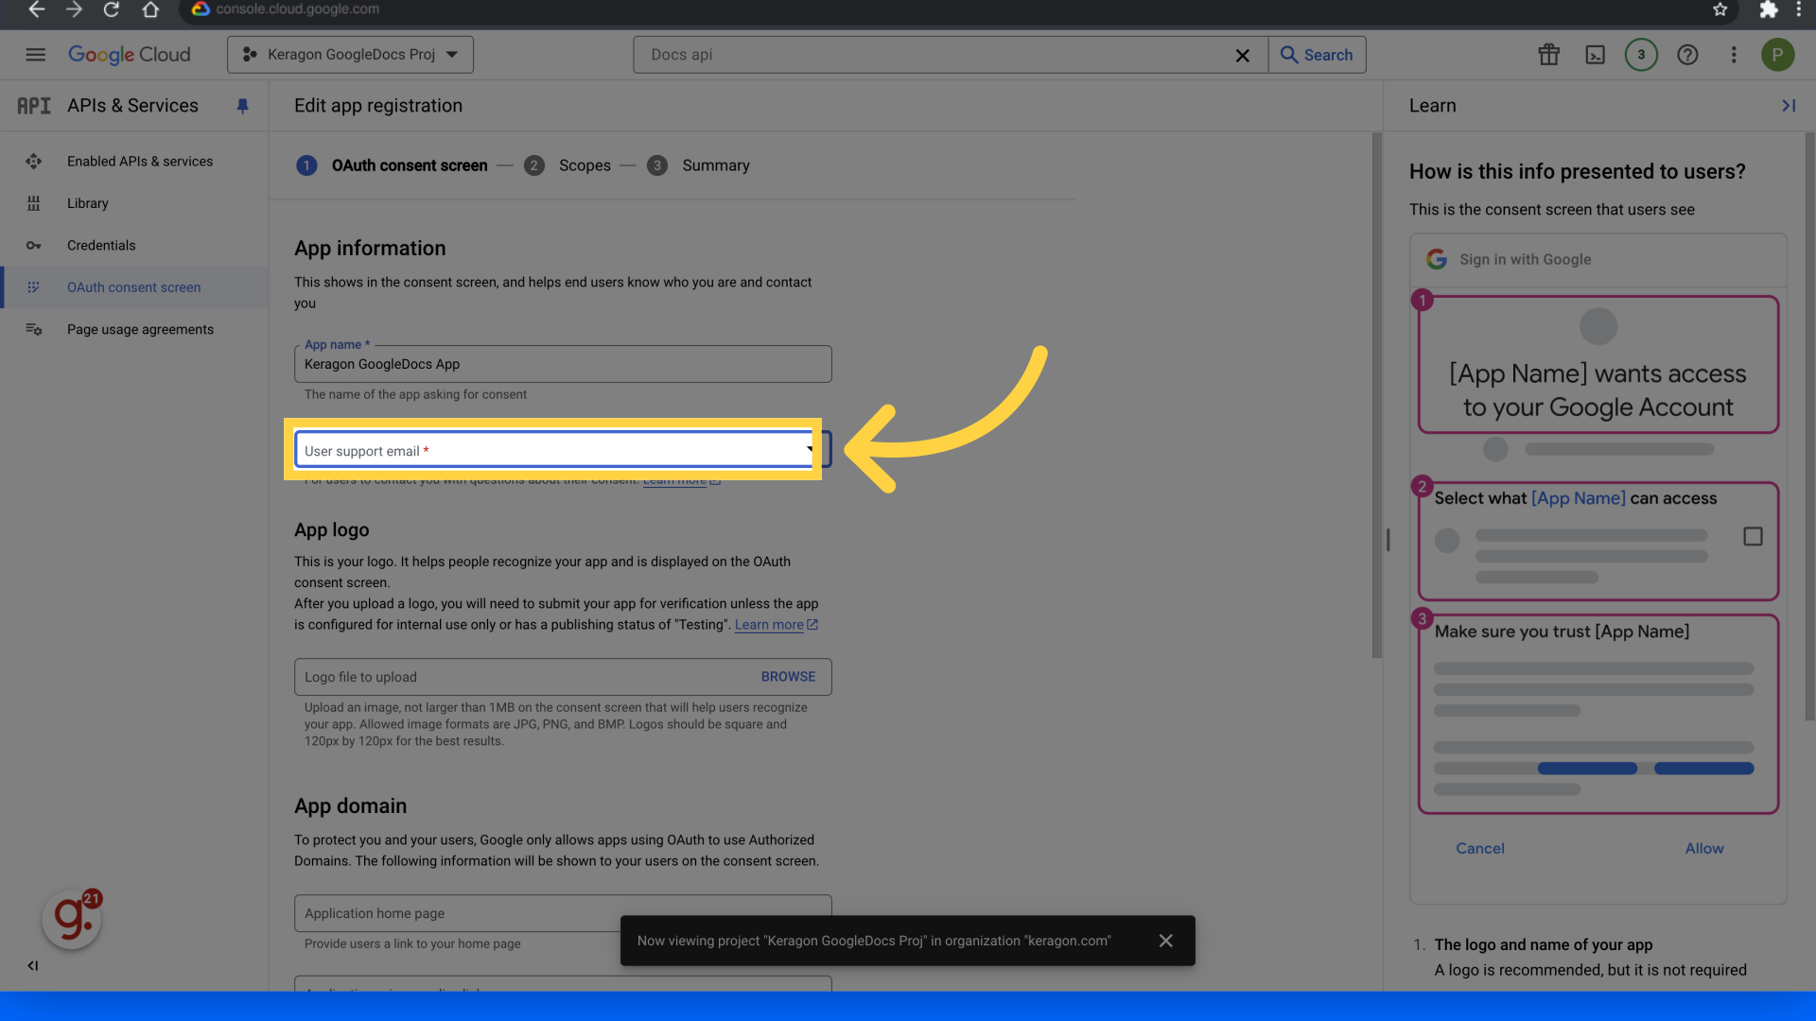Click the App name input field
Screen dimensions: 1816x1021
(x=563, y=364)
